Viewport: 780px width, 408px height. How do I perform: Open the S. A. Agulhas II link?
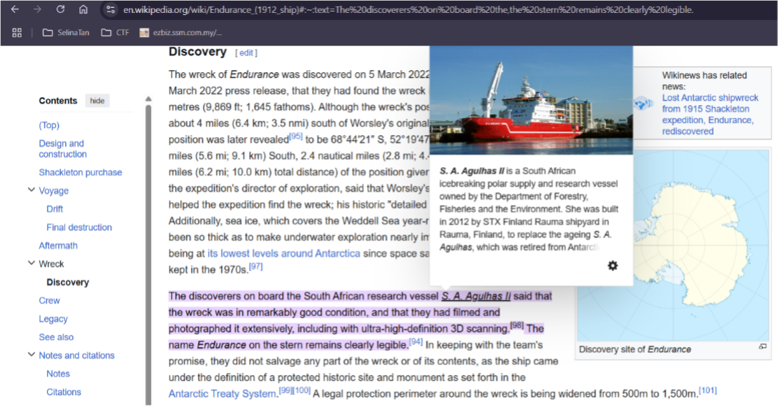476,297
